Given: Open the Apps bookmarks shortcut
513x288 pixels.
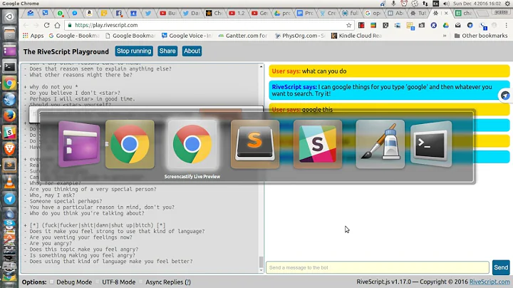Looking at the screenshot, I should click(x=33, y=36).
